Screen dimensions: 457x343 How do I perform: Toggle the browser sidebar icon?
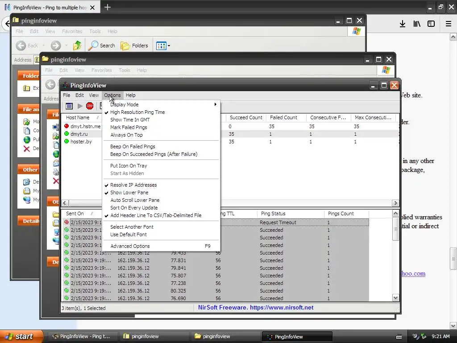click(431, 24)
